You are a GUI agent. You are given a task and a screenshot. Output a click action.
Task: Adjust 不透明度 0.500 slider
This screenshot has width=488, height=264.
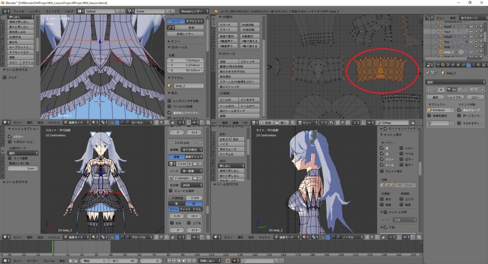[x=185, y=198]
